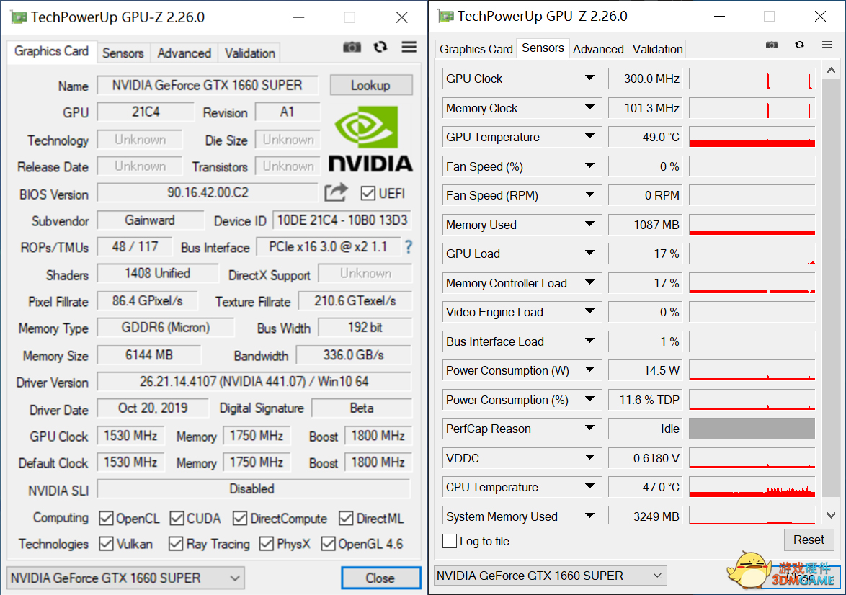Click the sensors scrollbar down arrow
The height and width of the screenshot is (595, 846).
[831, 515]
